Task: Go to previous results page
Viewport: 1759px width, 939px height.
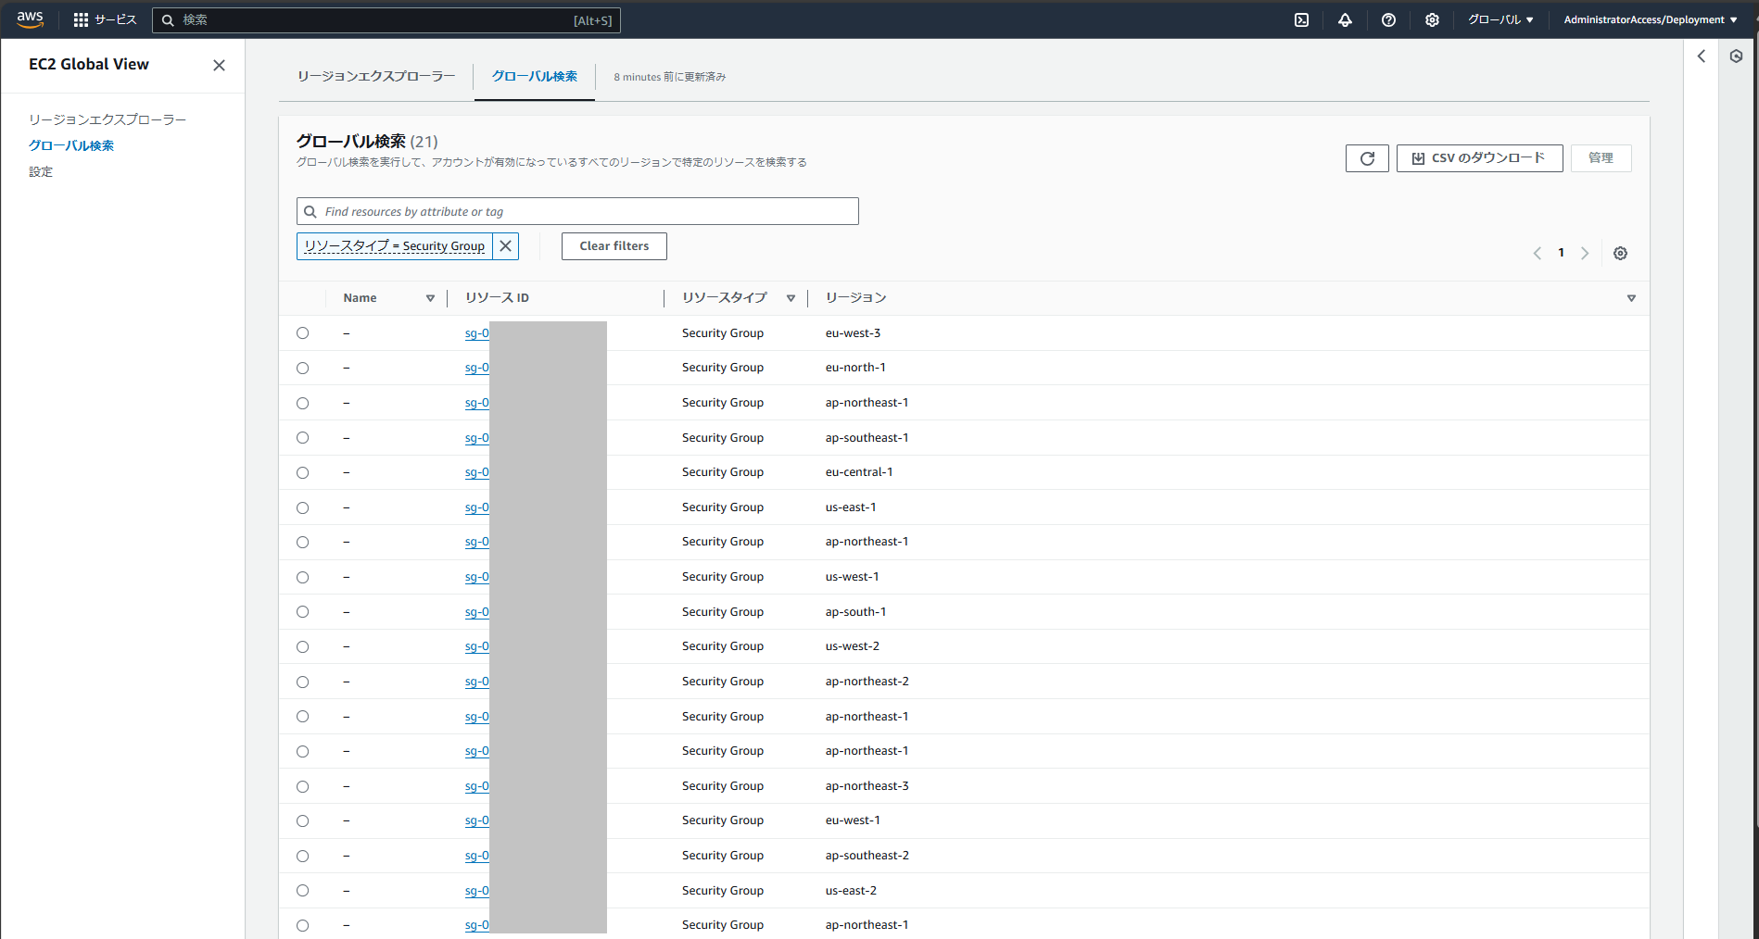Action: pyautogui.click(x=1538, y=253)
